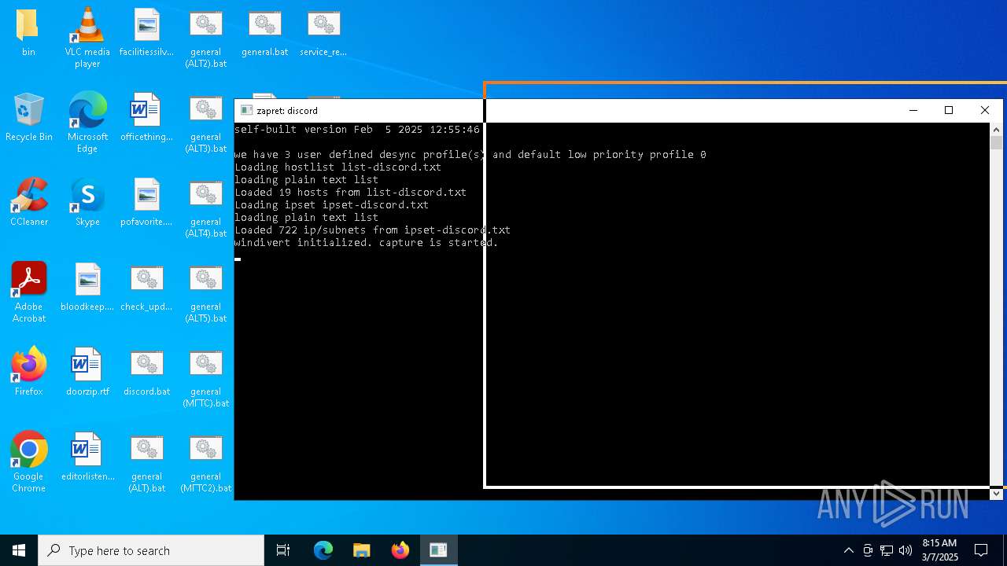Click 'windivert initialized' console line
Viewport: 1007px width, 566px height.
(x=366, y=242)
